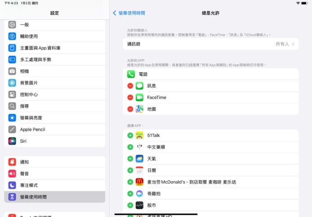Open 通訊錄 allowed contacts setting
Image resolution: width=312 pixels, height=217 pixels.
pos(210,44)
